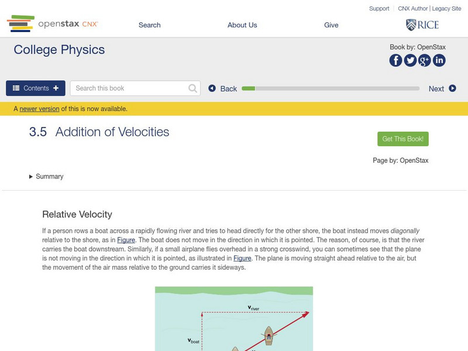Go back using the Back arrow icon
This screenshot has height=351, width=468.
coord(212,88)
